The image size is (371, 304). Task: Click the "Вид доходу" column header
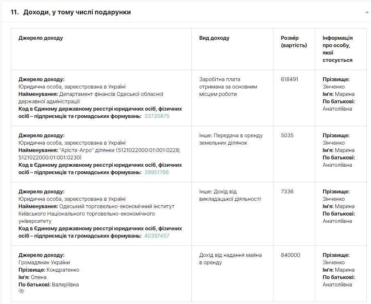214,38
